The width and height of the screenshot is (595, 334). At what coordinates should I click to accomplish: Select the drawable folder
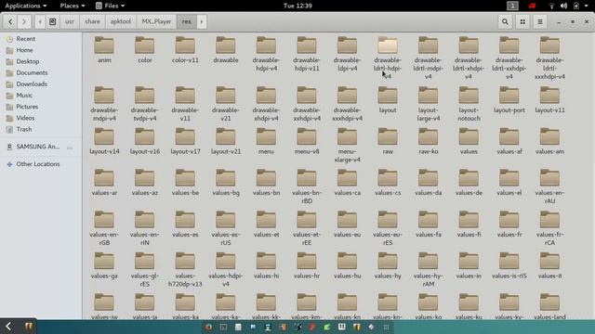pos(226,49)
